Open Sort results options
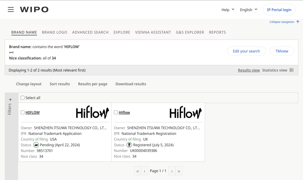The height and width of the screenshot is (180, 303). [60, 84]
